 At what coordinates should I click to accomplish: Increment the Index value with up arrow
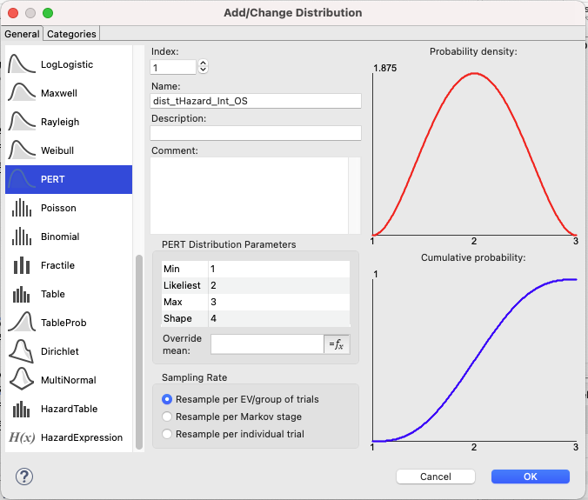pyautogui.click(x=203, y=63)
